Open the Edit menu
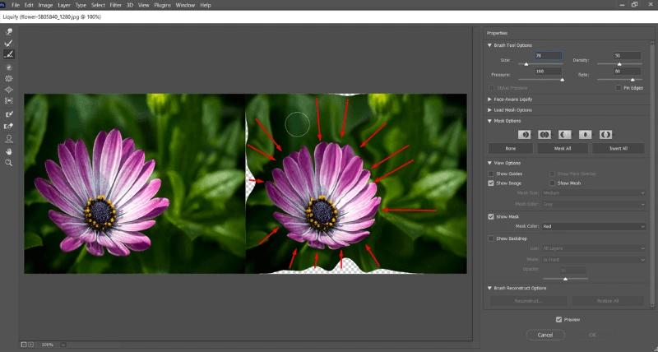The width and height of the screenshot is (658, 352). (x=29, y=5)
